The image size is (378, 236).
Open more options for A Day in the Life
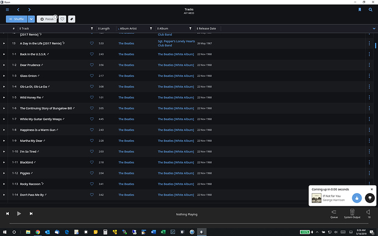tap(369, 43)
